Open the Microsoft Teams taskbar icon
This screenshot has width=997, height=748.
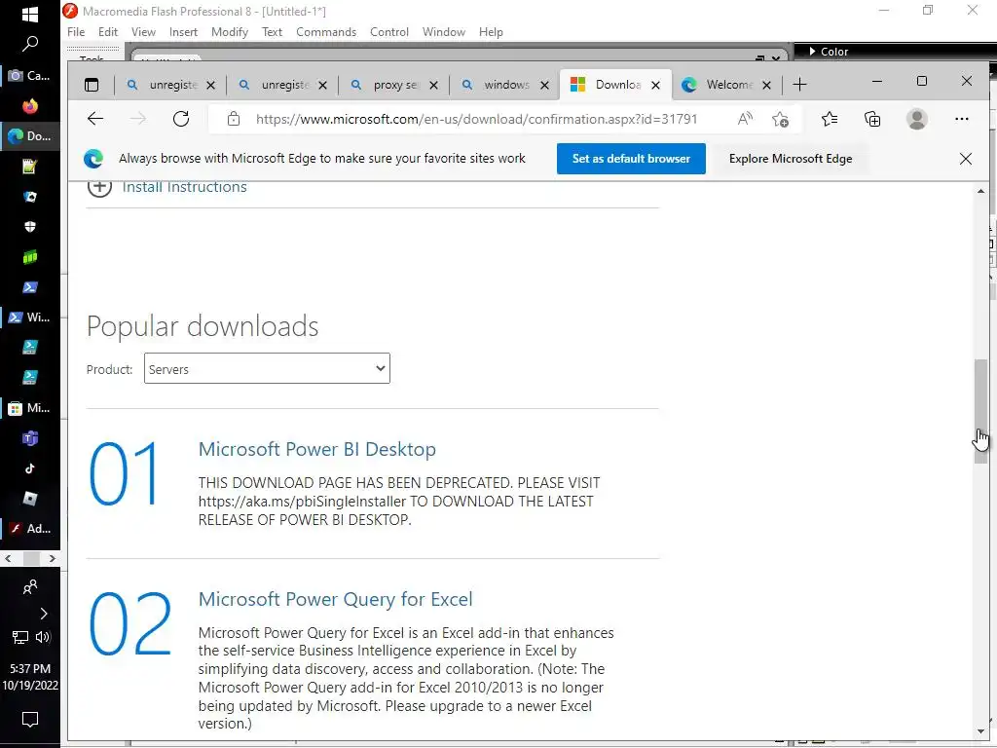[30, 437]
